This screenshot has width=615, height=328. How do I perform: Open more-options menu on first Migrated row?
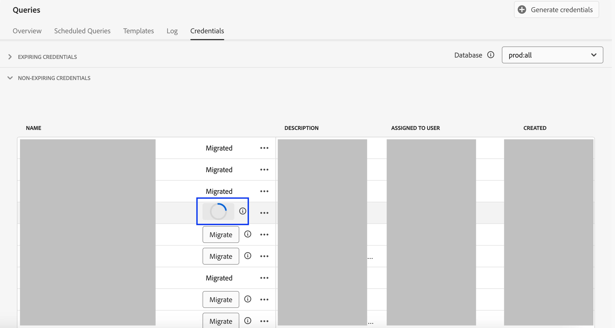pos(264,148)
